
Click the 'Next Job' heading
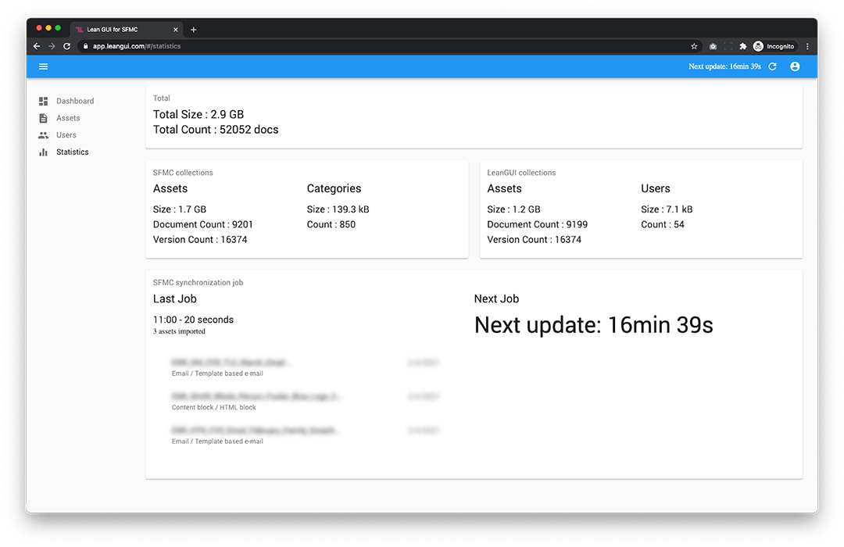coord(496,299)
